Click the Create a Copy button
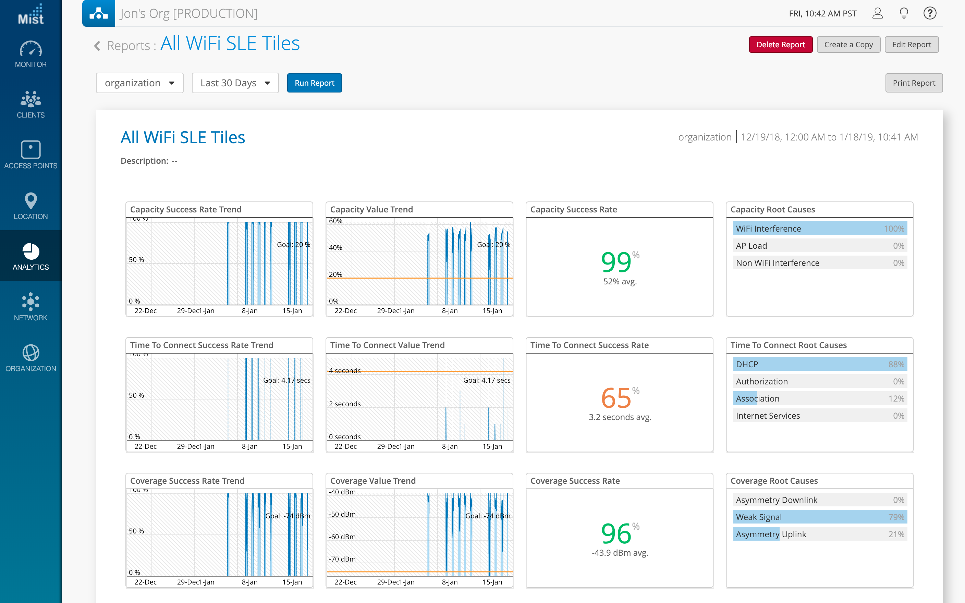The width and height of the screenshot is (965, 603). [848, 45]
